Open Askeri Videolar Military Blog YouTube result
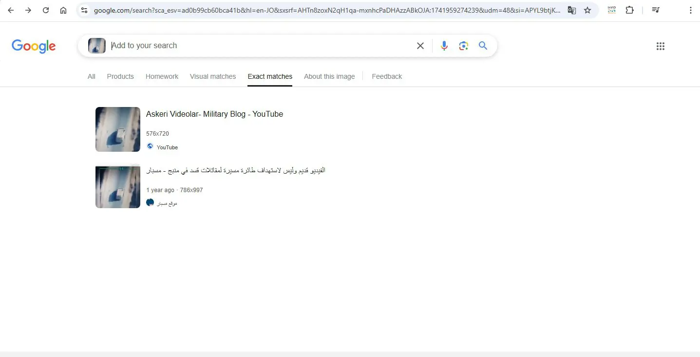This screenshot has width=700, height=357. (x=214, y=114)
